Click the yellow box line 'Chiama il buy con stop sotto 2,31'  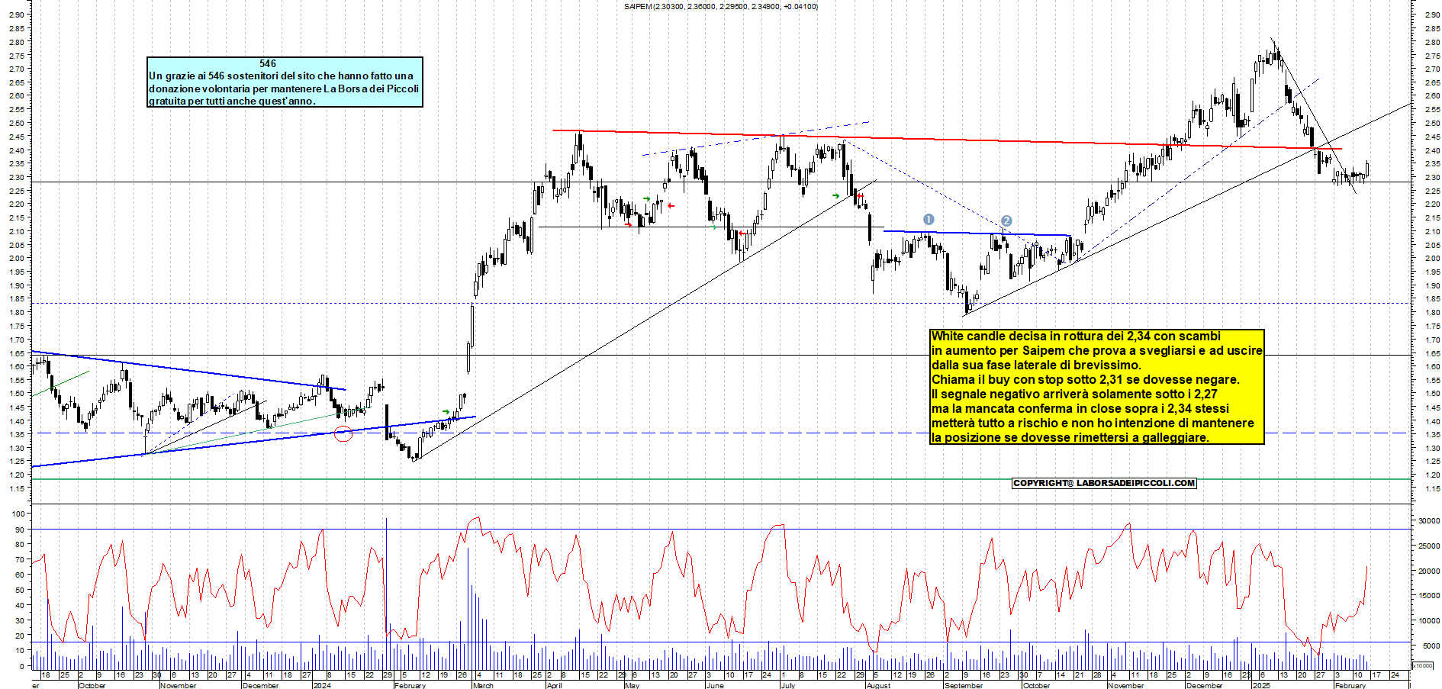pyautogui.click(x=1085, y=379)
